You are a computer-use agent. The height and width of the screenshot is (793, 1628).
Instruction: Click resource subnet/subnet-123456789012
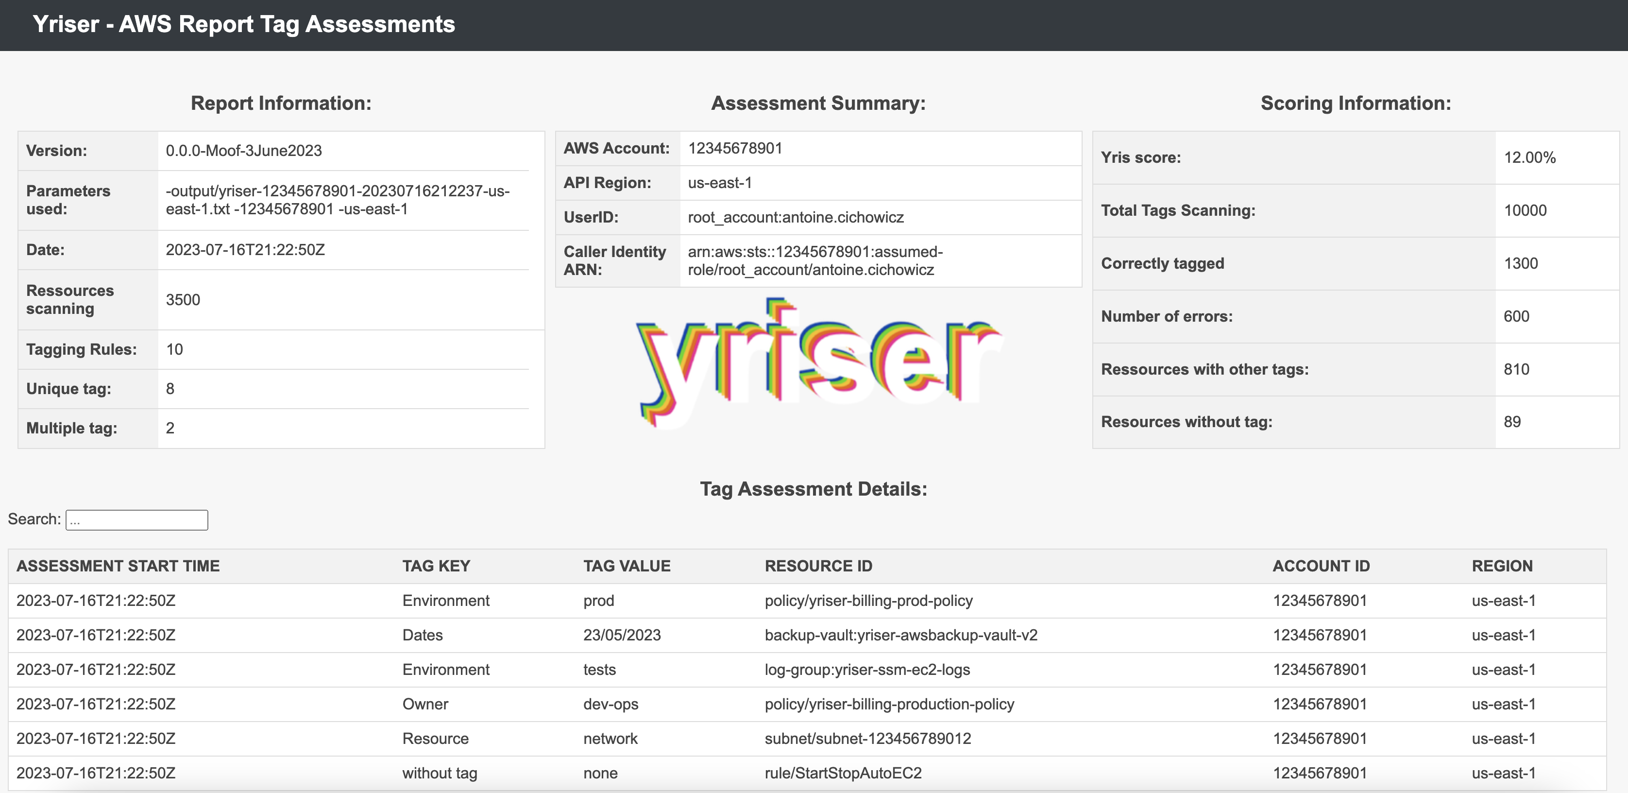pyautogui.click(x=868, y=739)
